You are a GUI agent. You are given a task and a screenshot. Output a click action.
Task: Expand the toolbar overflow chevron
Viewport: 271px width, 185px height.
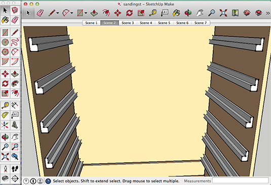click(x=268, y=13)
